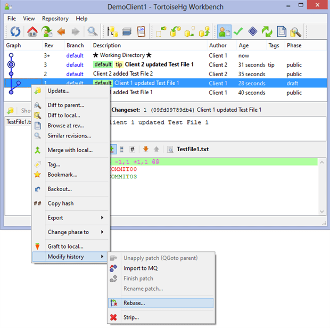Choose Bookmark... from the context menu
Screen dimensions: 330x328
pos(71,175)
